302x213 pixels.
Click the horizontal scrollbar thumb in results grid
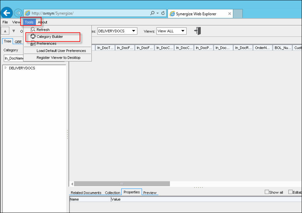point(122,184)
